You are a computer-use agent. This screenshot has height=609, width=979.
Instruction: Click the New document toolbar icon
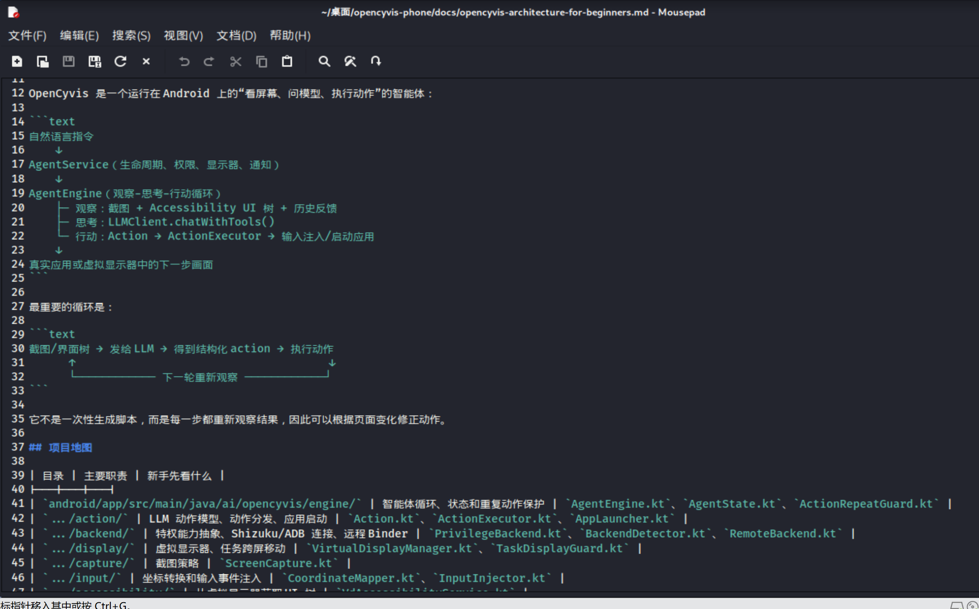tap(17, 62)
